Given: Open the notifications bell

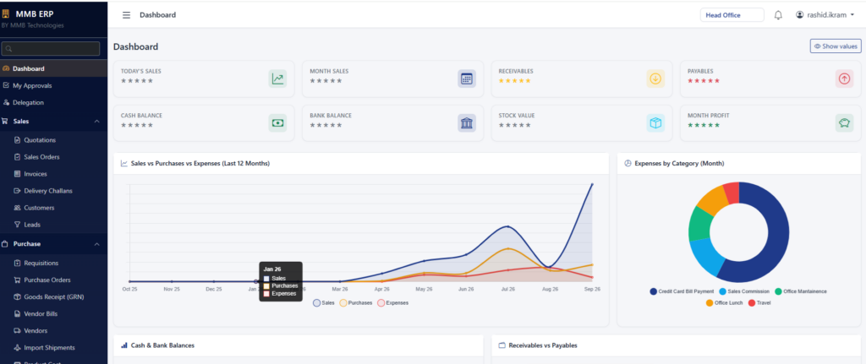Looking at the screenshot, I should click(778, 15).
